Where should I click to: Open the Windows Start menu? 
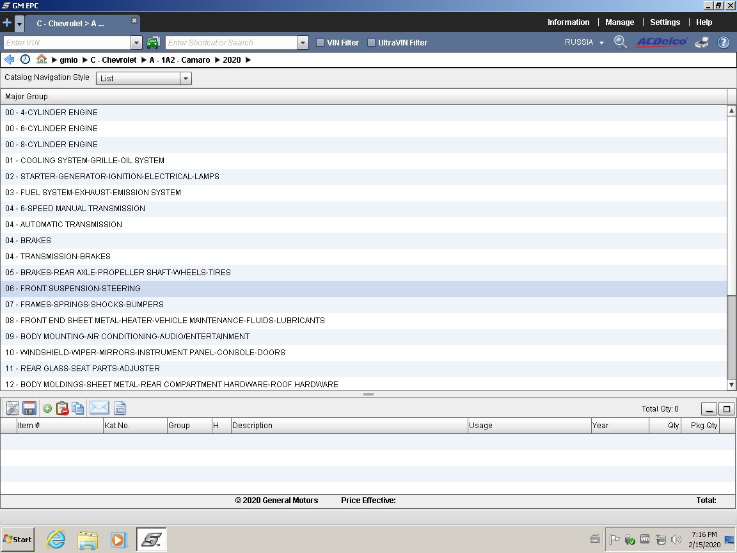[x=18, y=540]
